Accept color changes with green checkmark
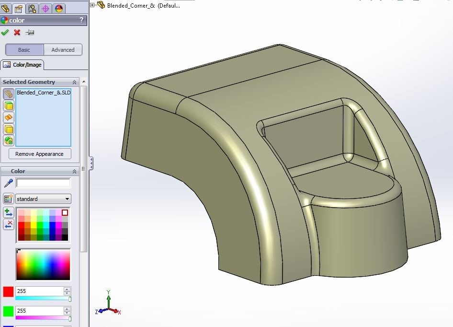This screenshot has width=453, height=327. click(x=5, y=32)
